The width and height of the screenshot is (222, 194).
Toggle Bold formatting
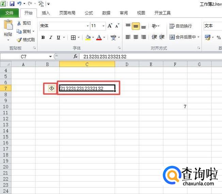click(43, 37)
